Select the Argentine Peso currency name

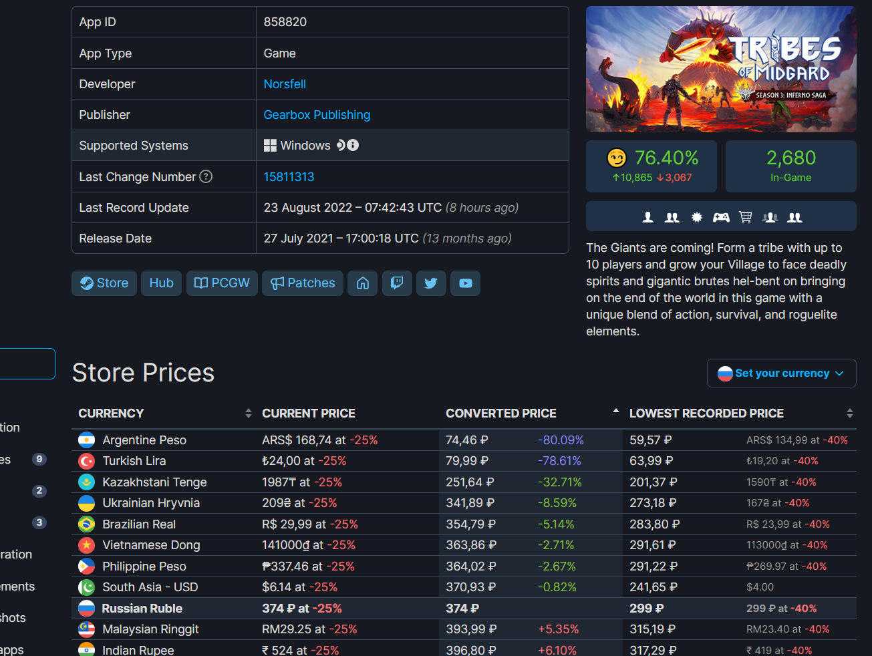pyautogui.click(x=144, y=440)
